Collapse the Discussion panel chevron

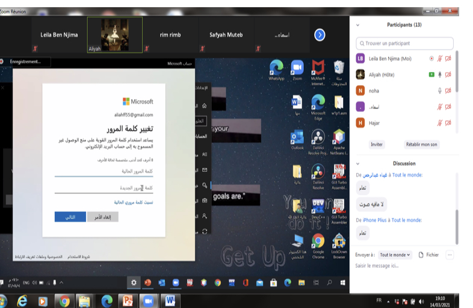click(x=358, y=163)
